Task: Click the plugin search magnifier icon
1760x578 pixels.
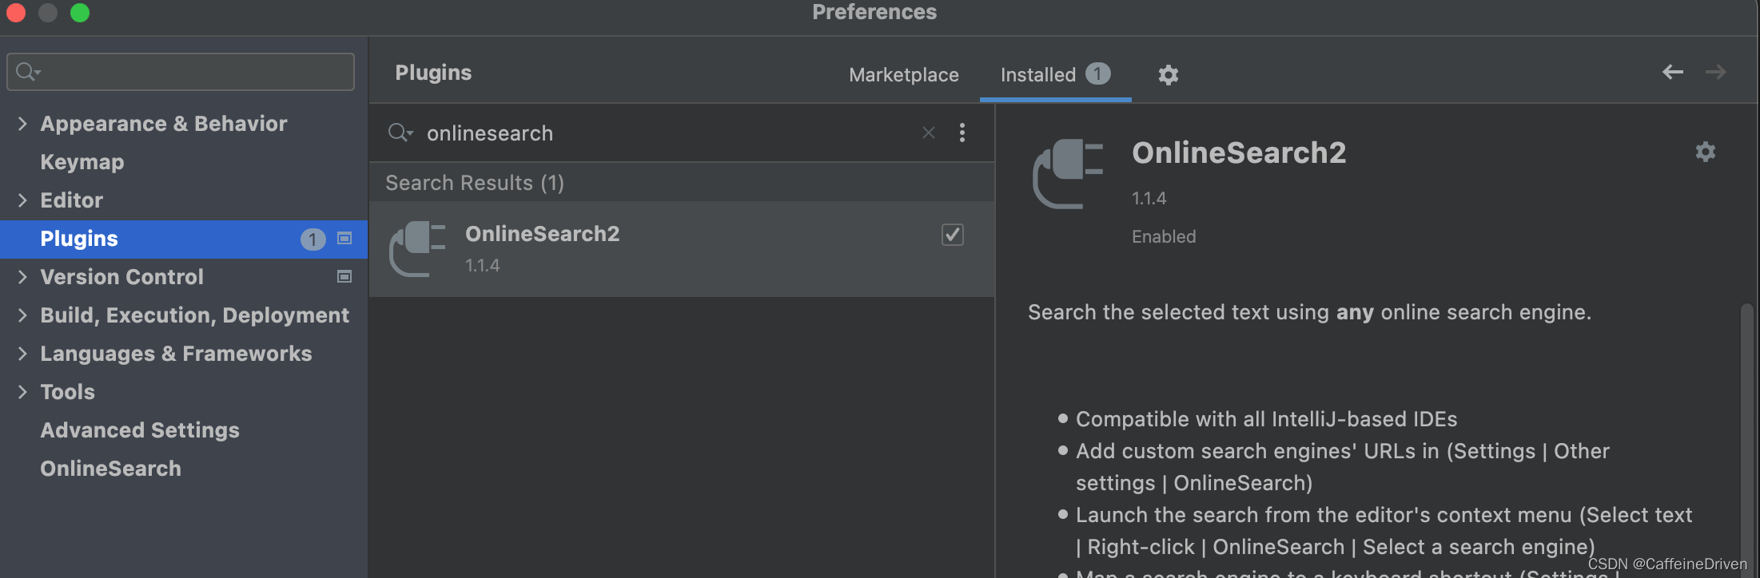Action: pyautogui.click(x=400, y=133)
